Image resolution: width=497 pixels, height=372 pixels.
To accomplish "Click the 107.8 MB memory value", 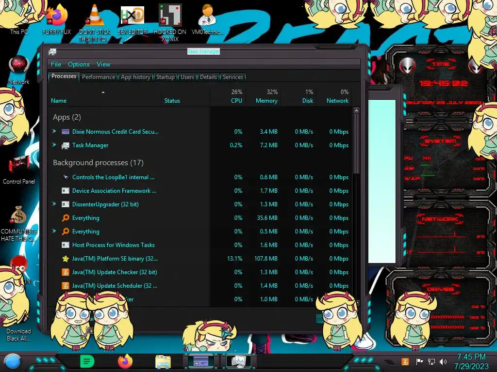I will [x=266, y=259].
